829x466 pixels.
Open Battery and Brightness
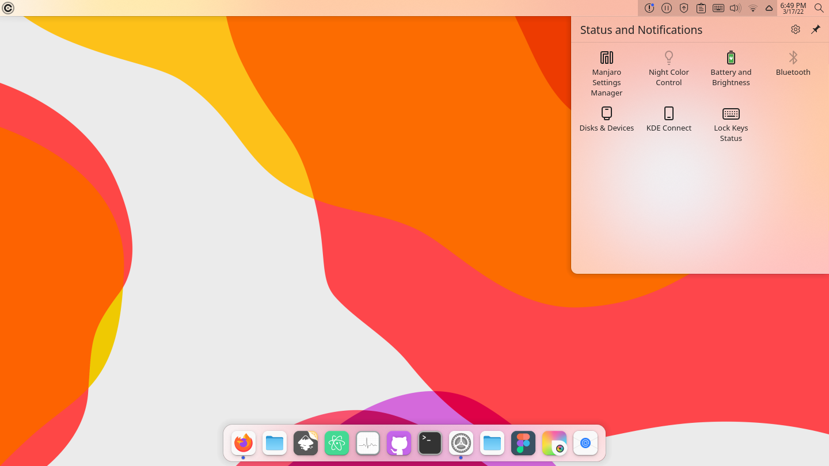click(x=731, y=69)
